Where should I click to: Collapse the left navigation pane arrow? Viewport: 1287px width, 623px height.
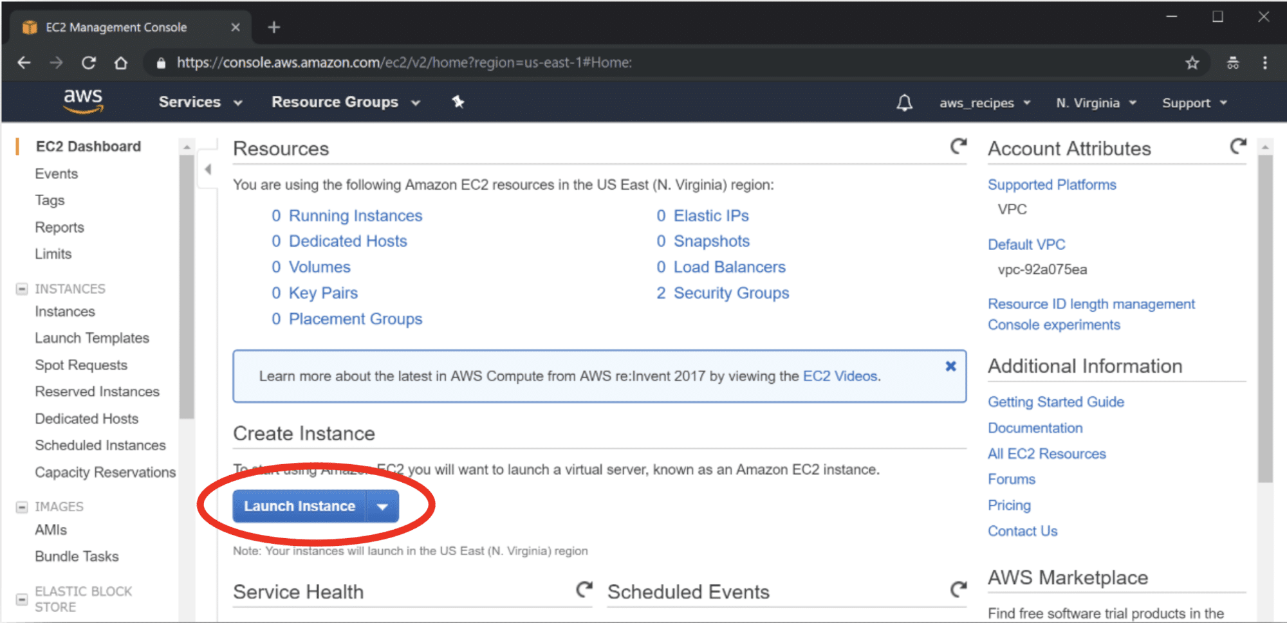(208, 170)
